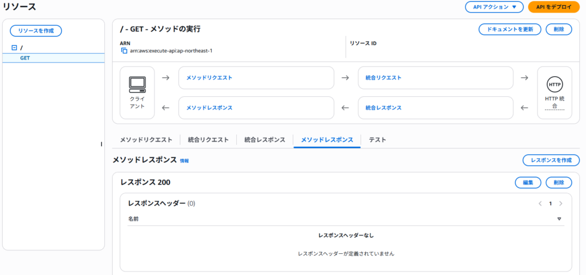Image resolution: width=586 pixels, height=275 pixels.
Task: Click the API をデプロイ button
Action: pyautogui.click(x=550, y=7)
